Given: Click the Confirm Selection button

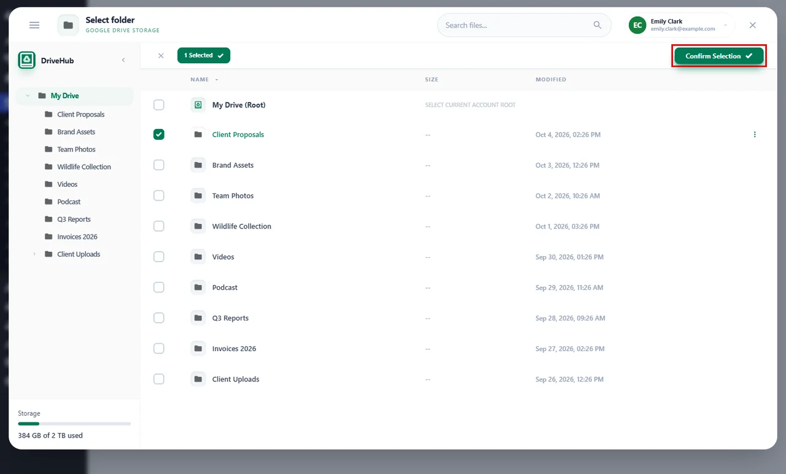Looking at the screenshot, I should (719, 56).
